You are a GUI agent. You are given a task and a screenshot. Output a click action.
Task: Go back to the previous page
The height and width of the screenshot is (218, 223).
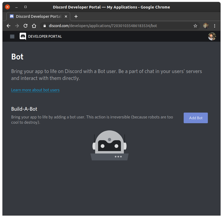(x=9, y=26)
